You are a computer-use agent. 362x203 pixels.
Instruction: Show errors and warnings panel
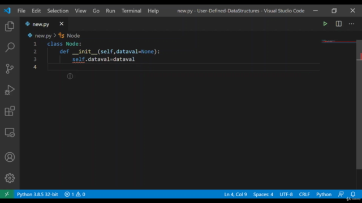pyautogui.click(x=75, y=194)
